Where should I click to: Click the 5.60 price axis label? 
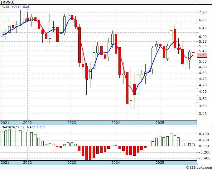(x=203, y=46)
